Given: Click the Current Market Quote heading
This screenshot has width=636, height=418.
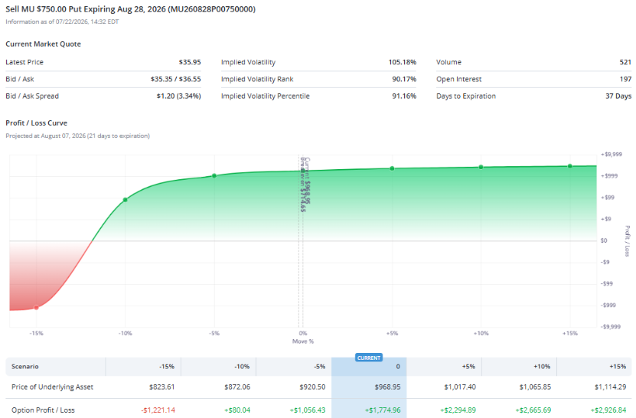Looking at the screenshot, I should tap(43, 44).
